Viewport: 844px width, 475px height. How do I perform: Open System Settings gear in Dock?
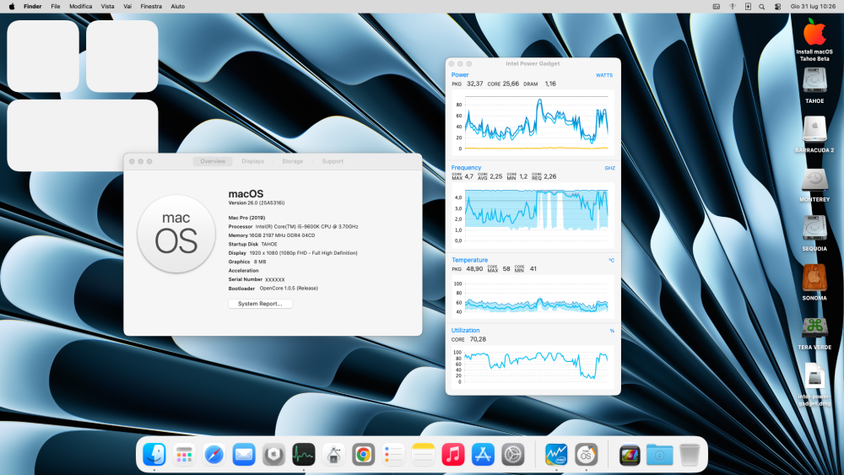pyautogui.click(x=513, y=455)
